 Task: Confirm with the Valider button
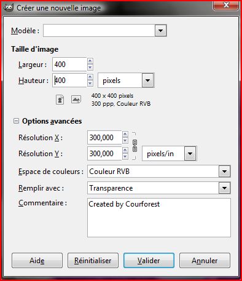[x=149, y=261]
